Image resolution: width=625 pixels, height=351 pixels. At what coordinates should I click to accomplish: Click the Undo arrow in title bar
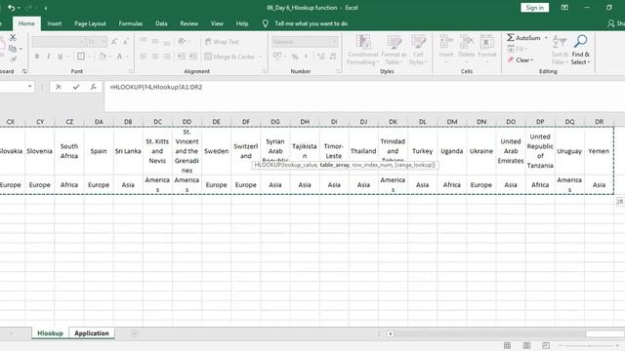[11, 8]
